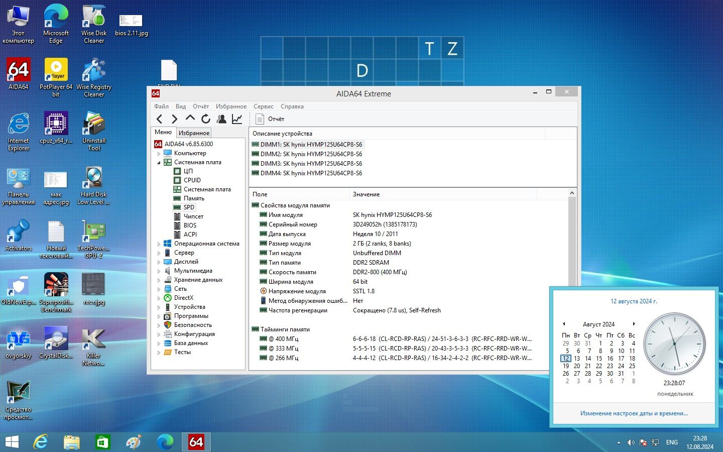Viewport: 723px width, 452px height.
Task: Open date and time settings link
Action: [x=634, y=413]
